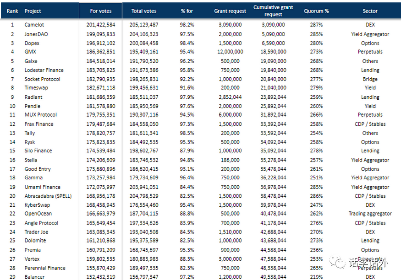Click Frax Finance cumulative grant 33,392,044
401x280 pixels.
click(273, 124)
